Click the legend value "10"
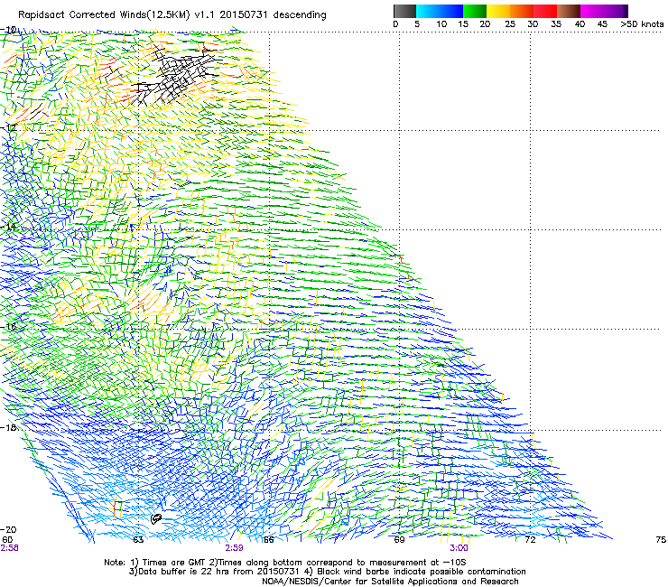668x587 pixels. click(x=441, y=24)
